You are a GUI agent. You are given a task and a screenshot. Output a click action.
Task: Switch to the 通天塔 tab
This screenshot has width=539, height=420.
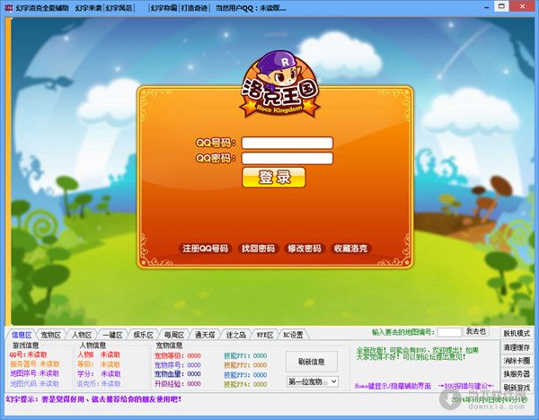coord(205,335)
